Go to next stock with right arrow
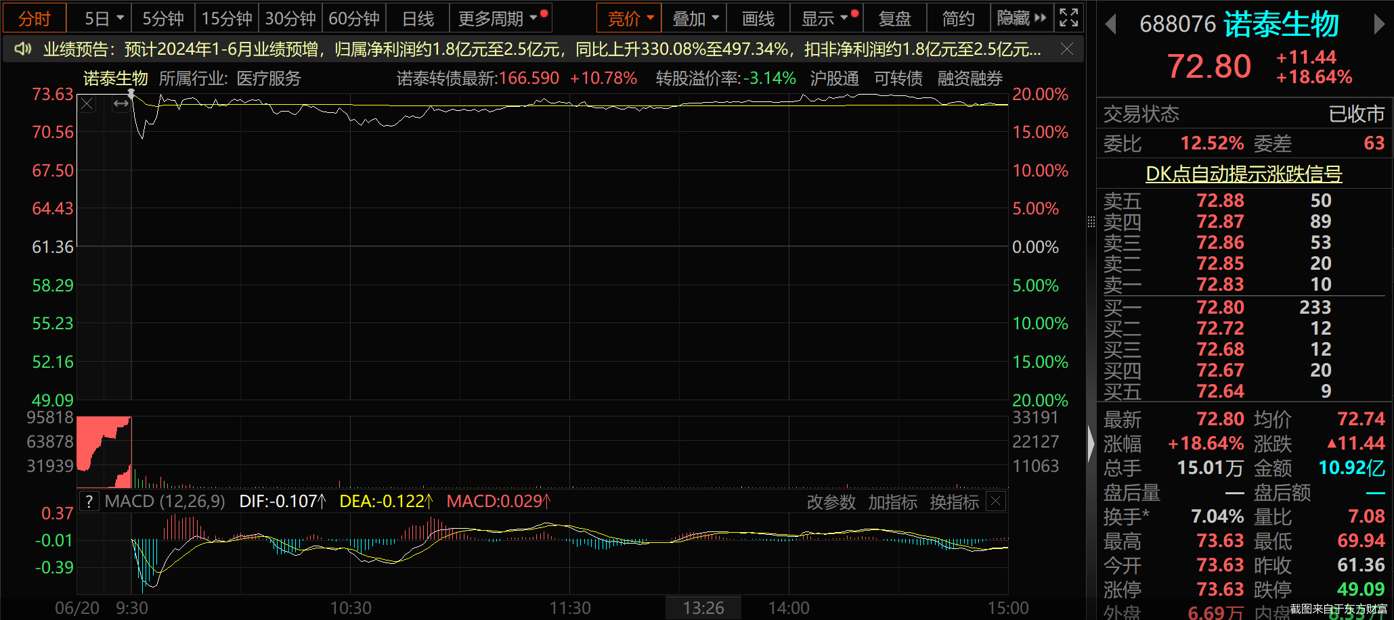 coord(1379,25)
